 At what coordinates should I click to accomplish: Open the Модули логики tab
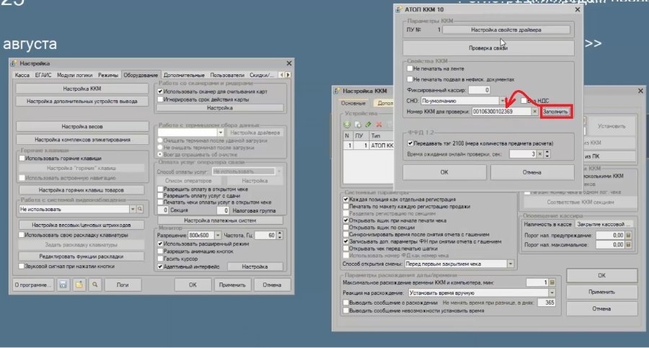point(74,75)
